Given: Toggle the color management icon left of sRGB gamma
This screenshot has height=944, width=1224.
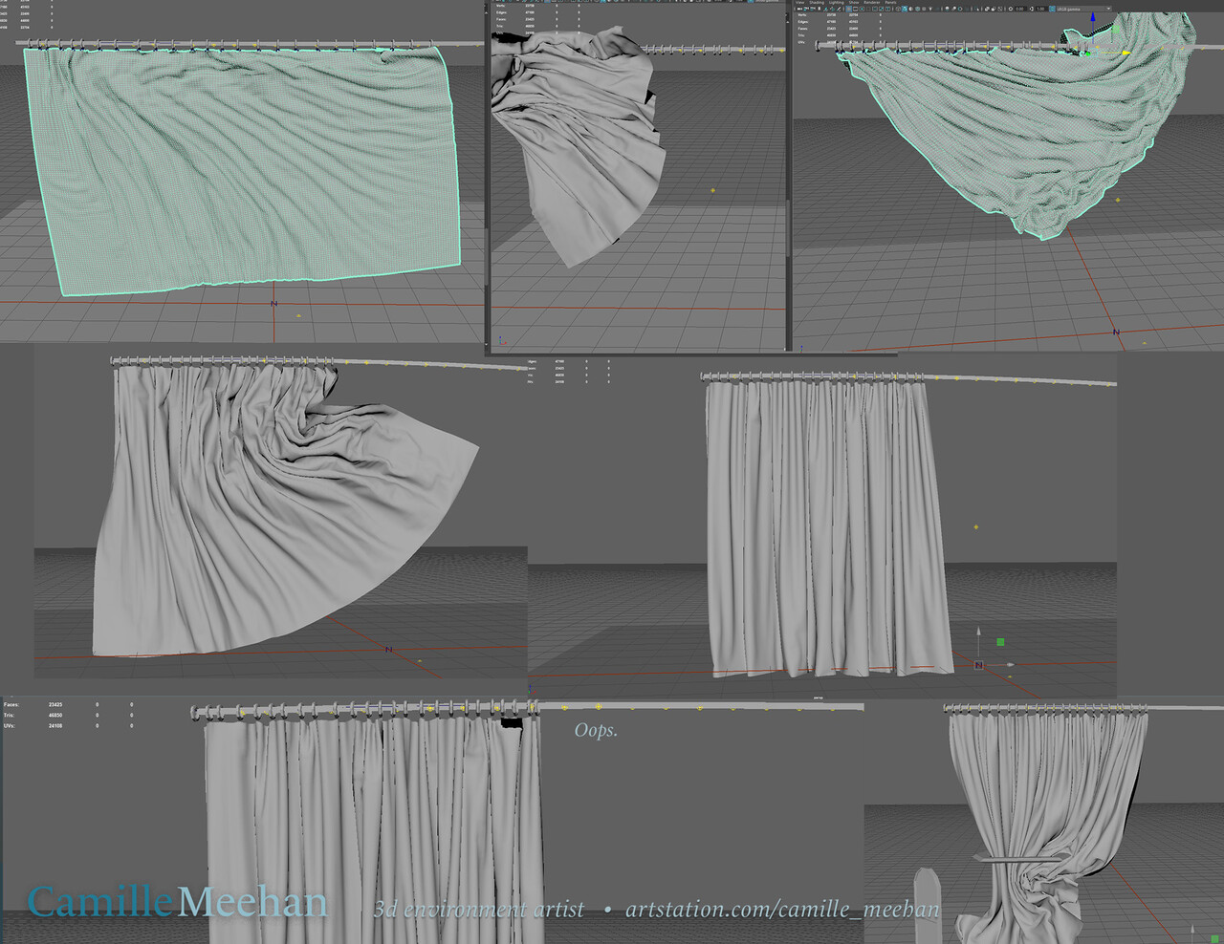Looking at the screenshot, I should tap(1052, 9).
